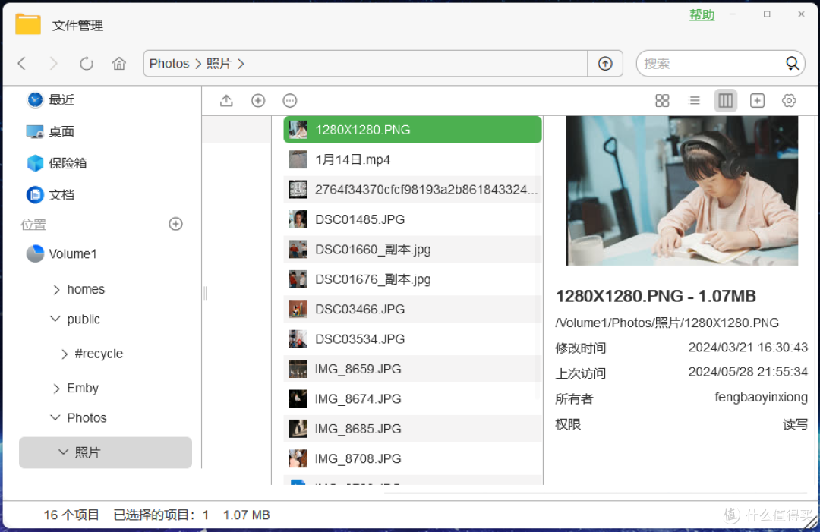Click the file path /Volume1/Photos/照片/1280X1280.PNG

click(667, 323)
